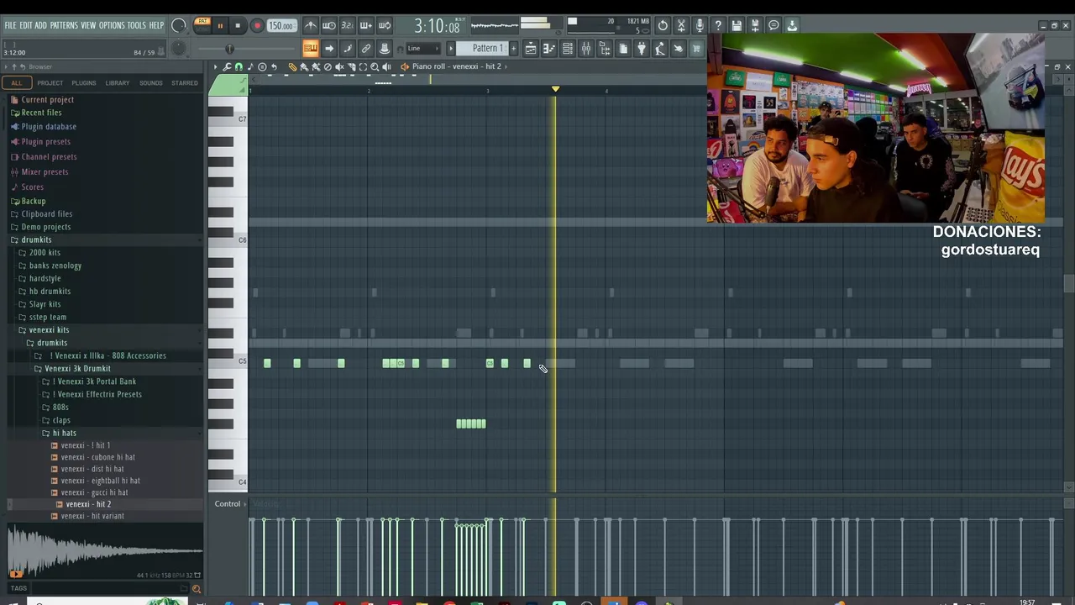
Task: Toggle wait for input before playing
Action: click(329, 26)
